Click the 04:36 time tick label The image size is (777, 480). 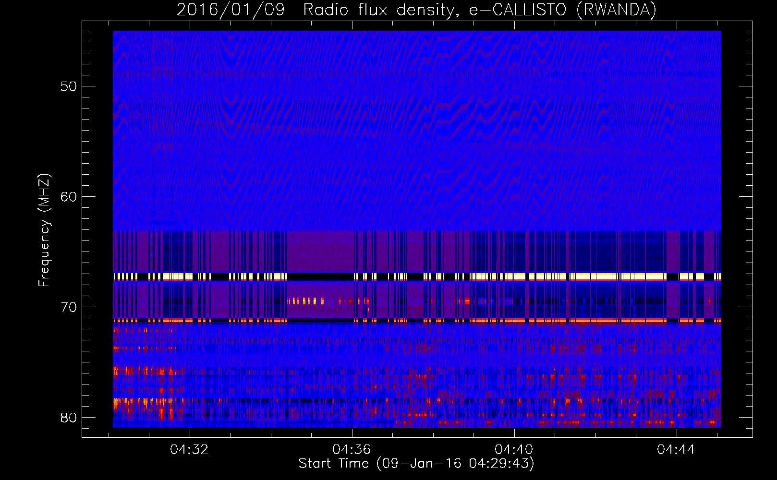[x=352, y=449]
